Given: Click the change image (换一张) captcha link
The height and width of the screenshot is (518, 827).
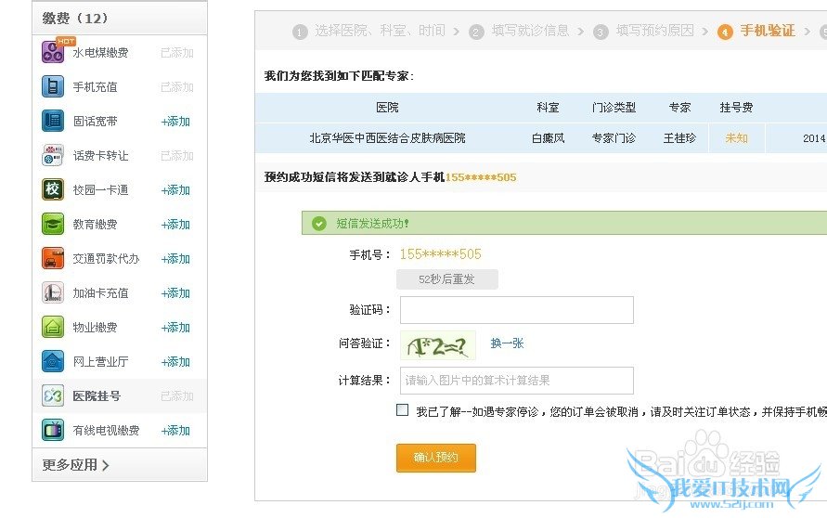Looking at the screenshot, I should 507,343.
